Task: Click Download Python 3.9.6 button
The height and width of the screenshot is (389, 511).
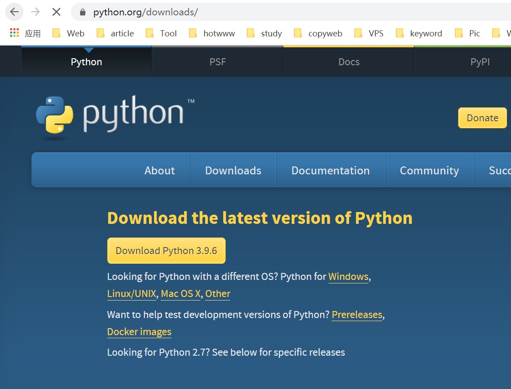Action: point(166,251)
